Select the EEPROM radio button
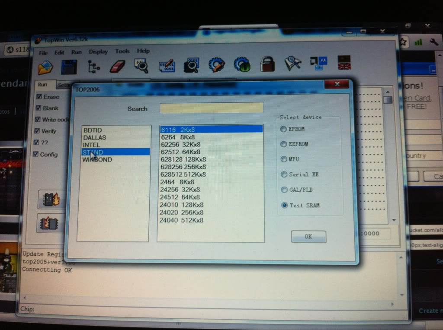Image resolution: width=443 pixels, height=330 pixels. click(x=284, y=144)
